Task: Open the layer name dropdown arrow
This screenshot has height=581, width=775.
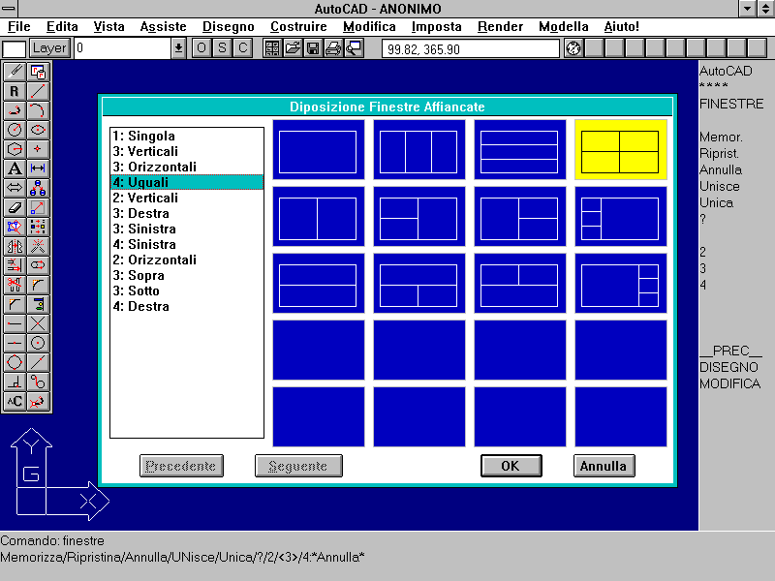Action: click(x=178, y=48)
